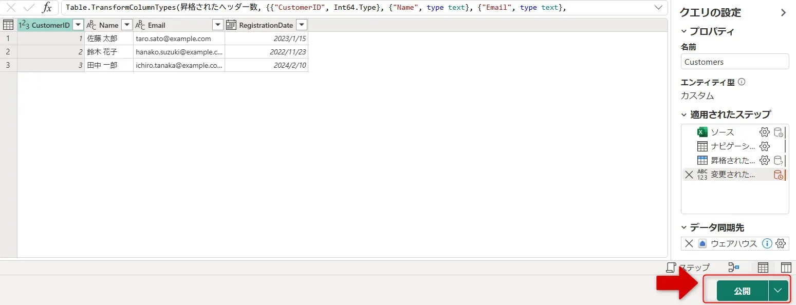Open settings gear for the ソース step
Screen dimensions: 796x305
coord(765,132)
